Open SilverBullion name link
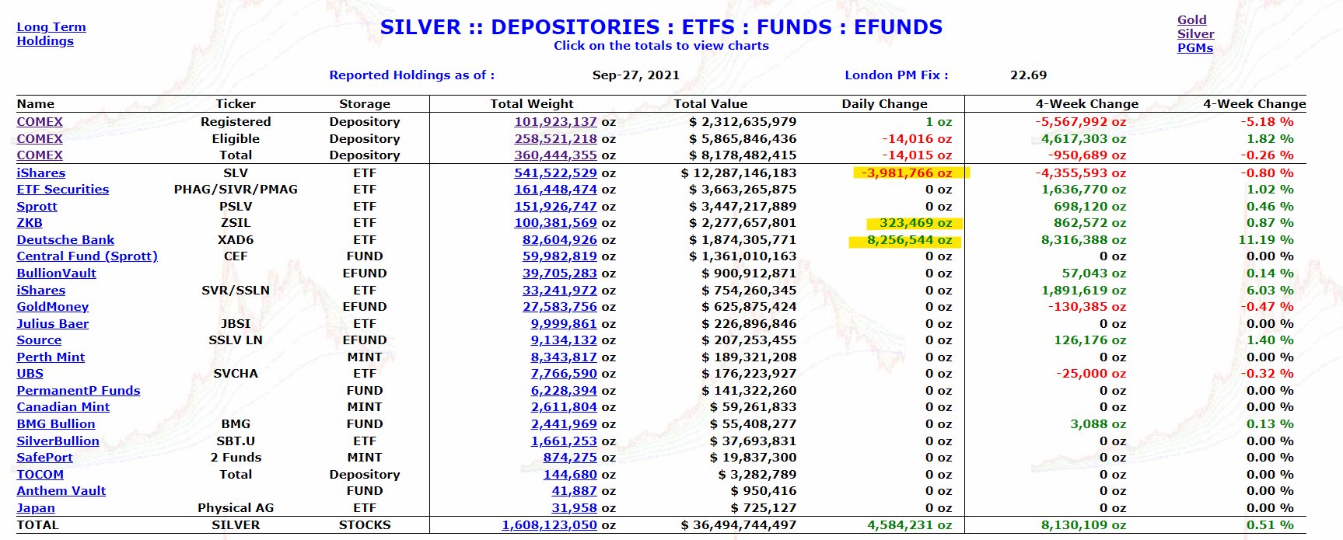Screen dimensions: 1343x540 (58, 441)
